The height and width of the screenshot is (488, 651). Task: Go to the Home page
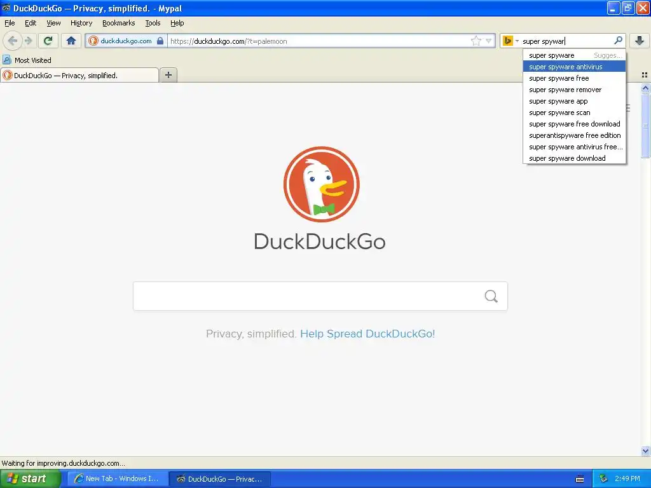(x=71, y=41)
